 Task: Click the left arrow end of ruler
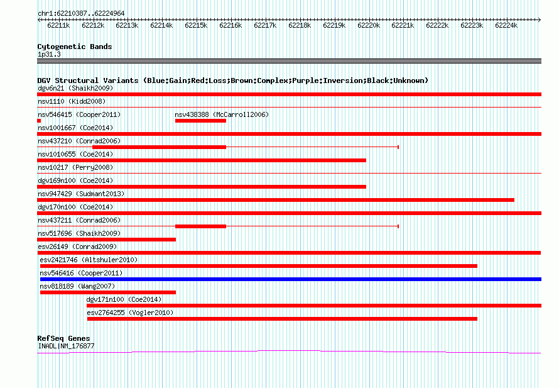click(39, 20)
